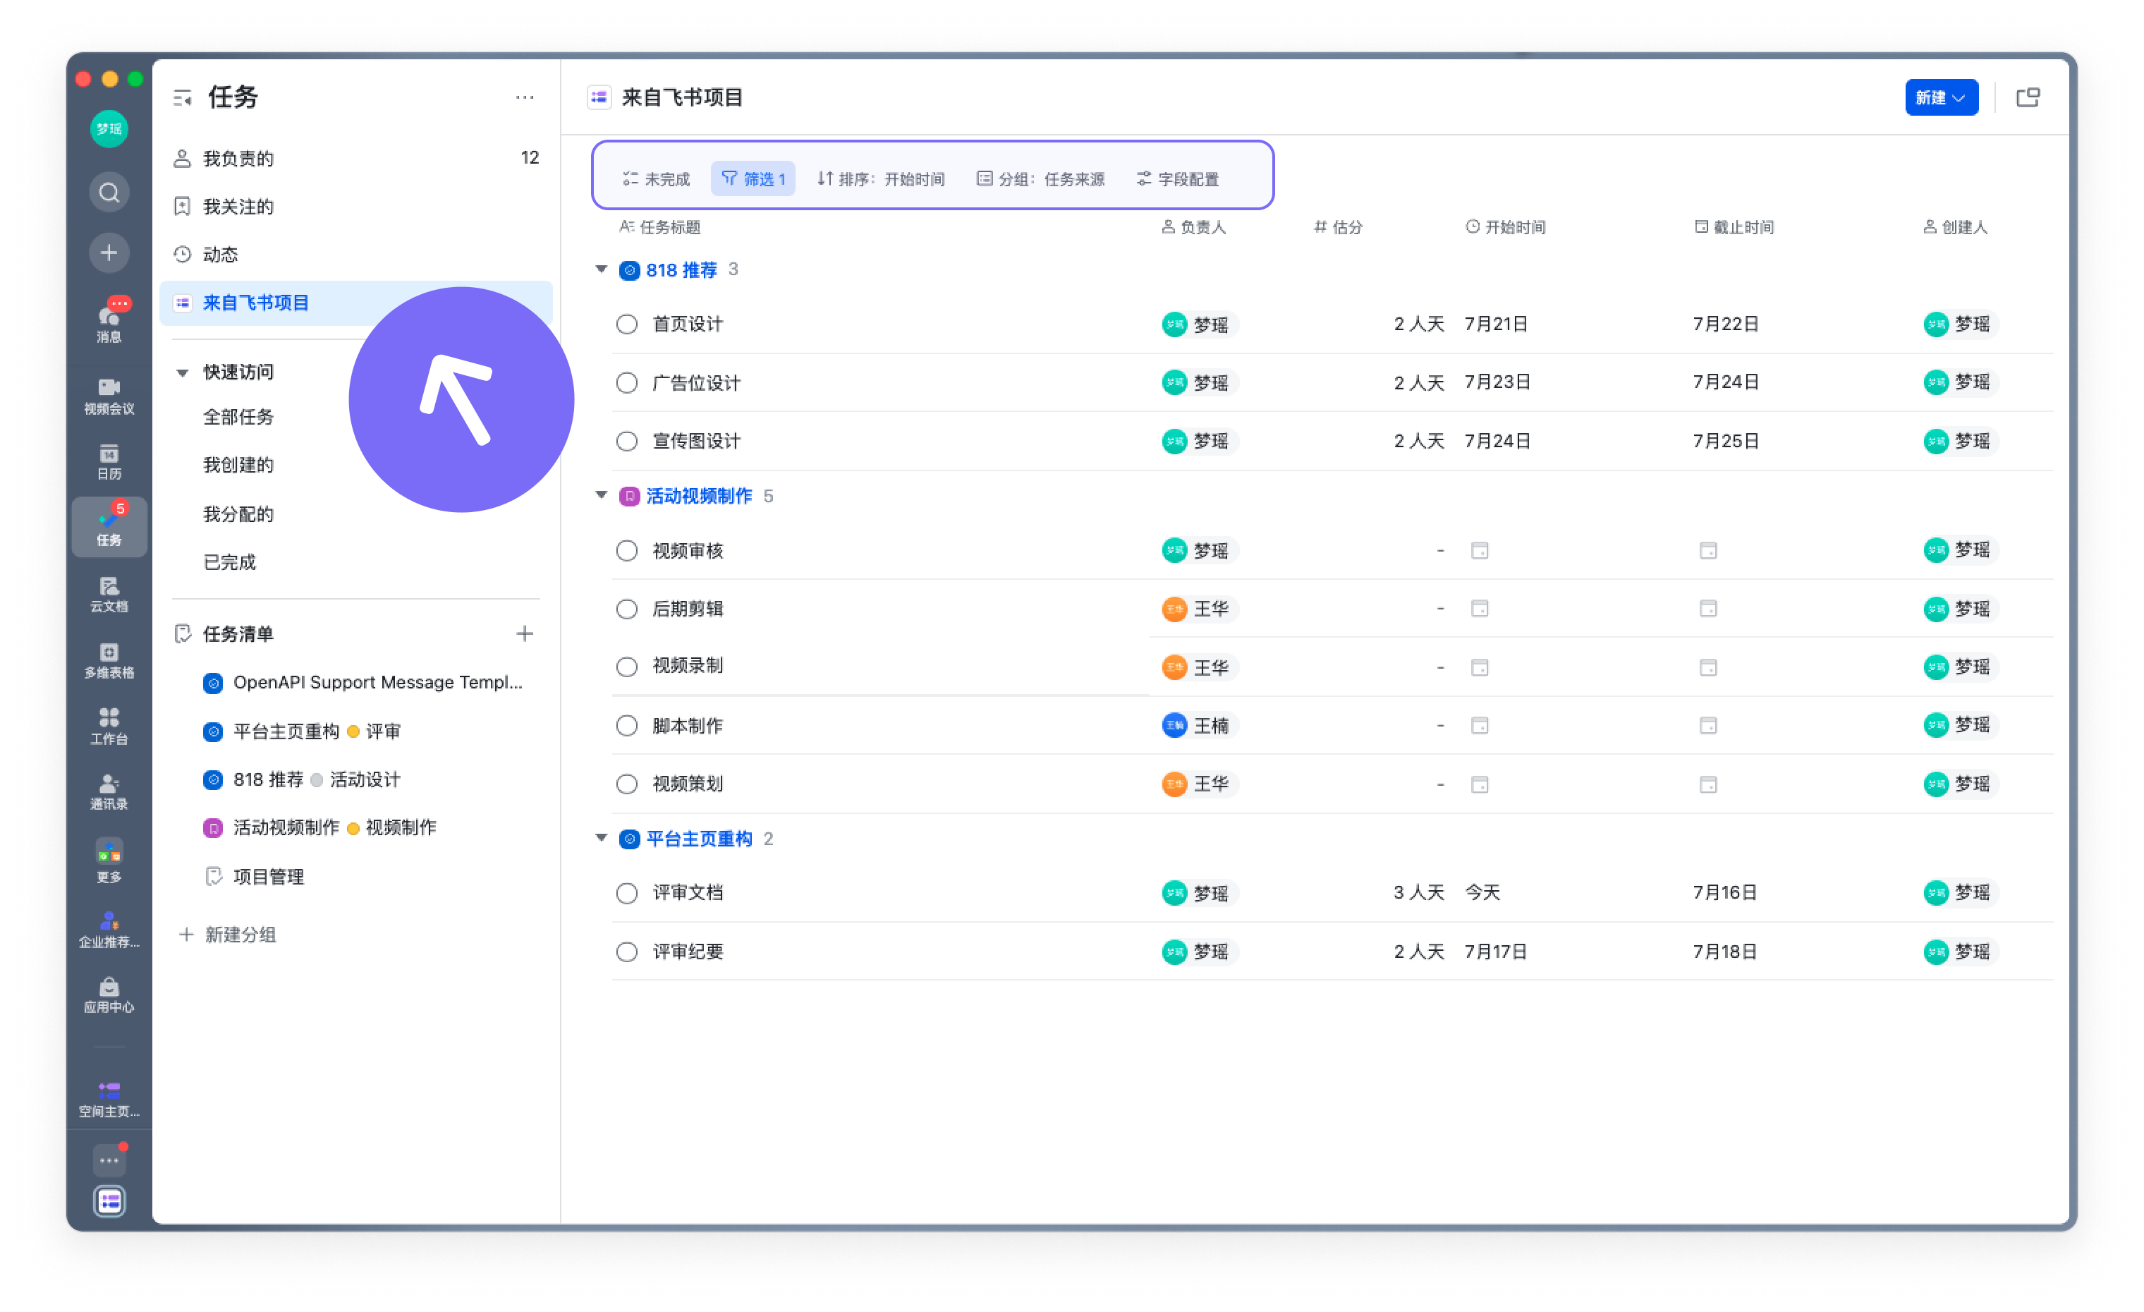This screenshot has width=2144, height=1312.
Task: Click the start date calendar icon for 脚本制作
Action: click(1479, 724)
